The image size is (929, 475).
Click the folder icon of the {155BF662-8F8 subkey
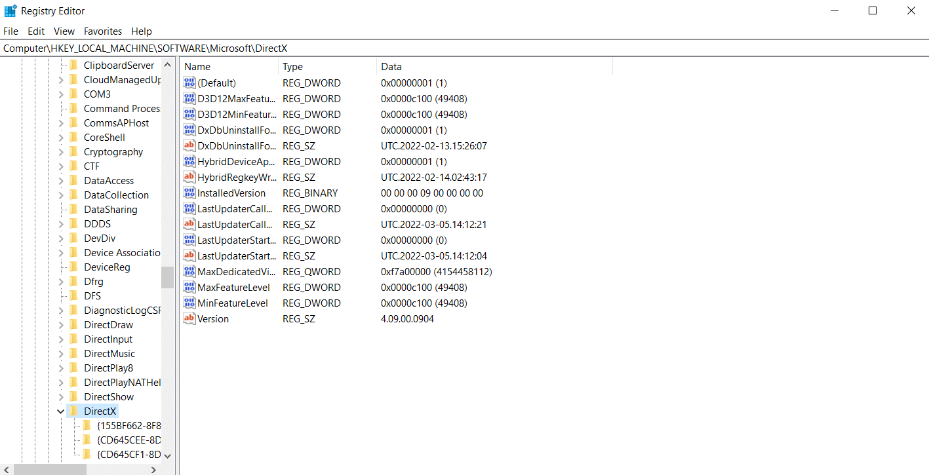[x=87, y=426]
